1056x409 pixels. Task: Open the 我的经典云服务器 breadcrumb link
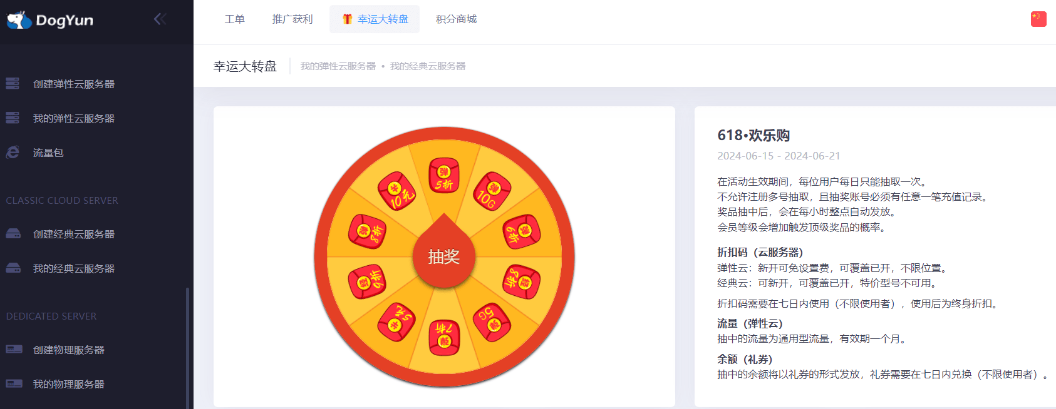pos(428,66)
